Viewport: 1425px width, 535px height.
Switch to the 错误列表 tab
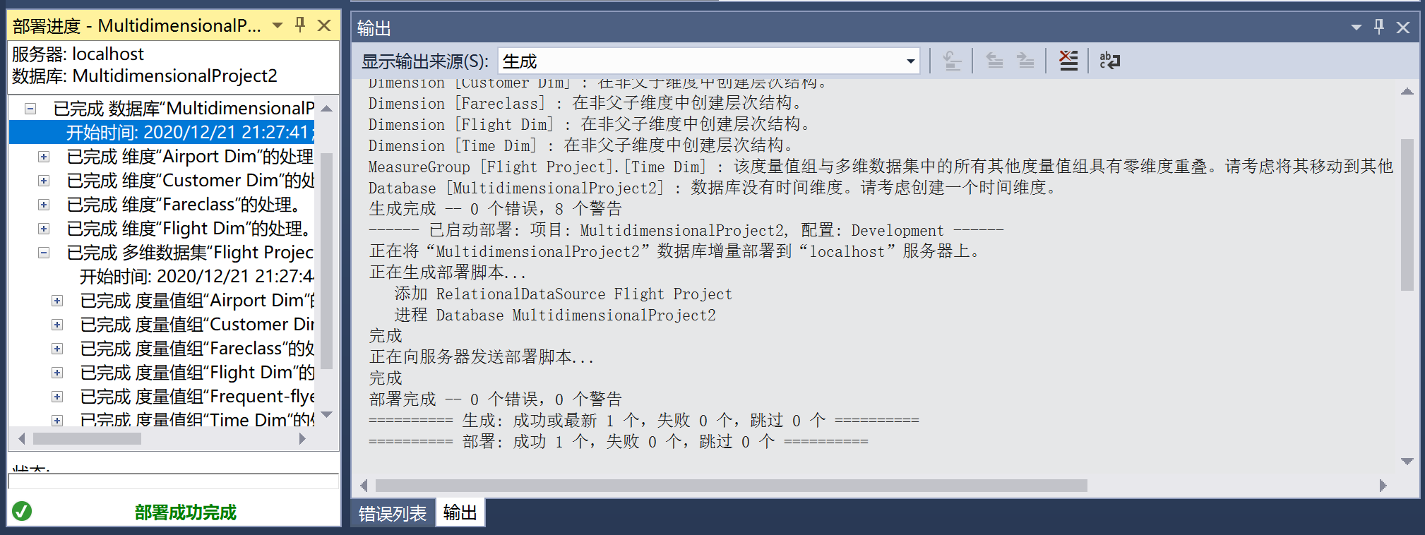(x=393, y=513)
